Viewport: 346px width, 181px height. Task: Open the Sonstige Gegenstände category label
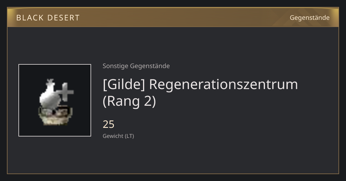pos(136,66)
